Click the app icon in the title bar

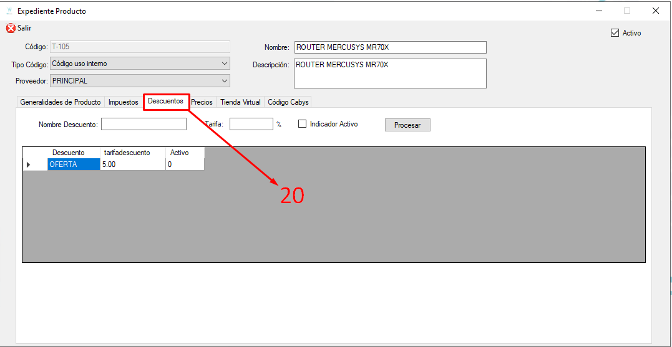[9, 11]
